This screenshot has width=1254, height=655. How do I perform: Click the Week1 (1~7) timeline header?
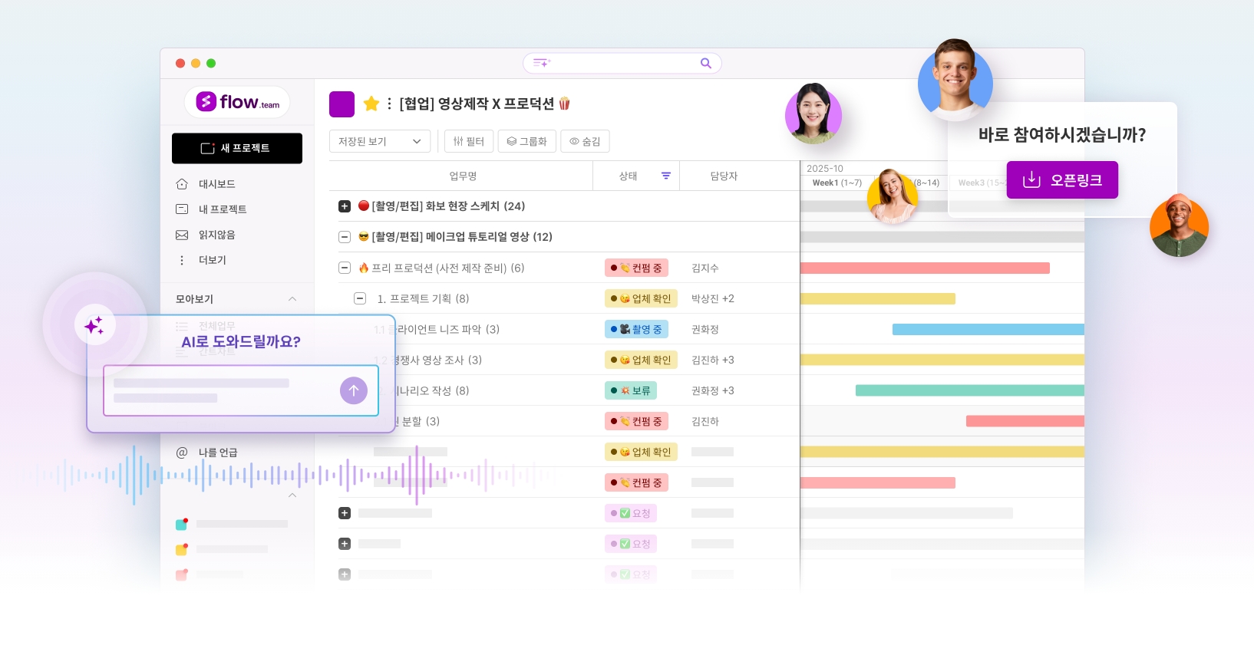(x=837, y=183)
